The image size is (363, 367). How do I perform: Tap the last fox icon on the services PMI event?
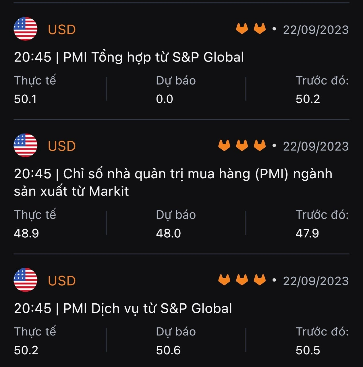[x=260, y=280]
